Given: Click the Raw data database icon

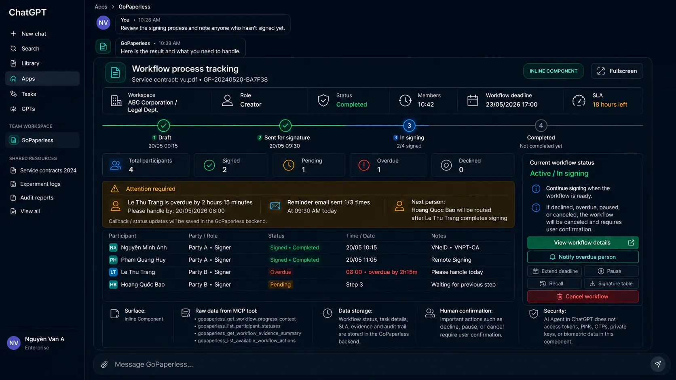Looking at the screenshot, I should coord(186,313).
